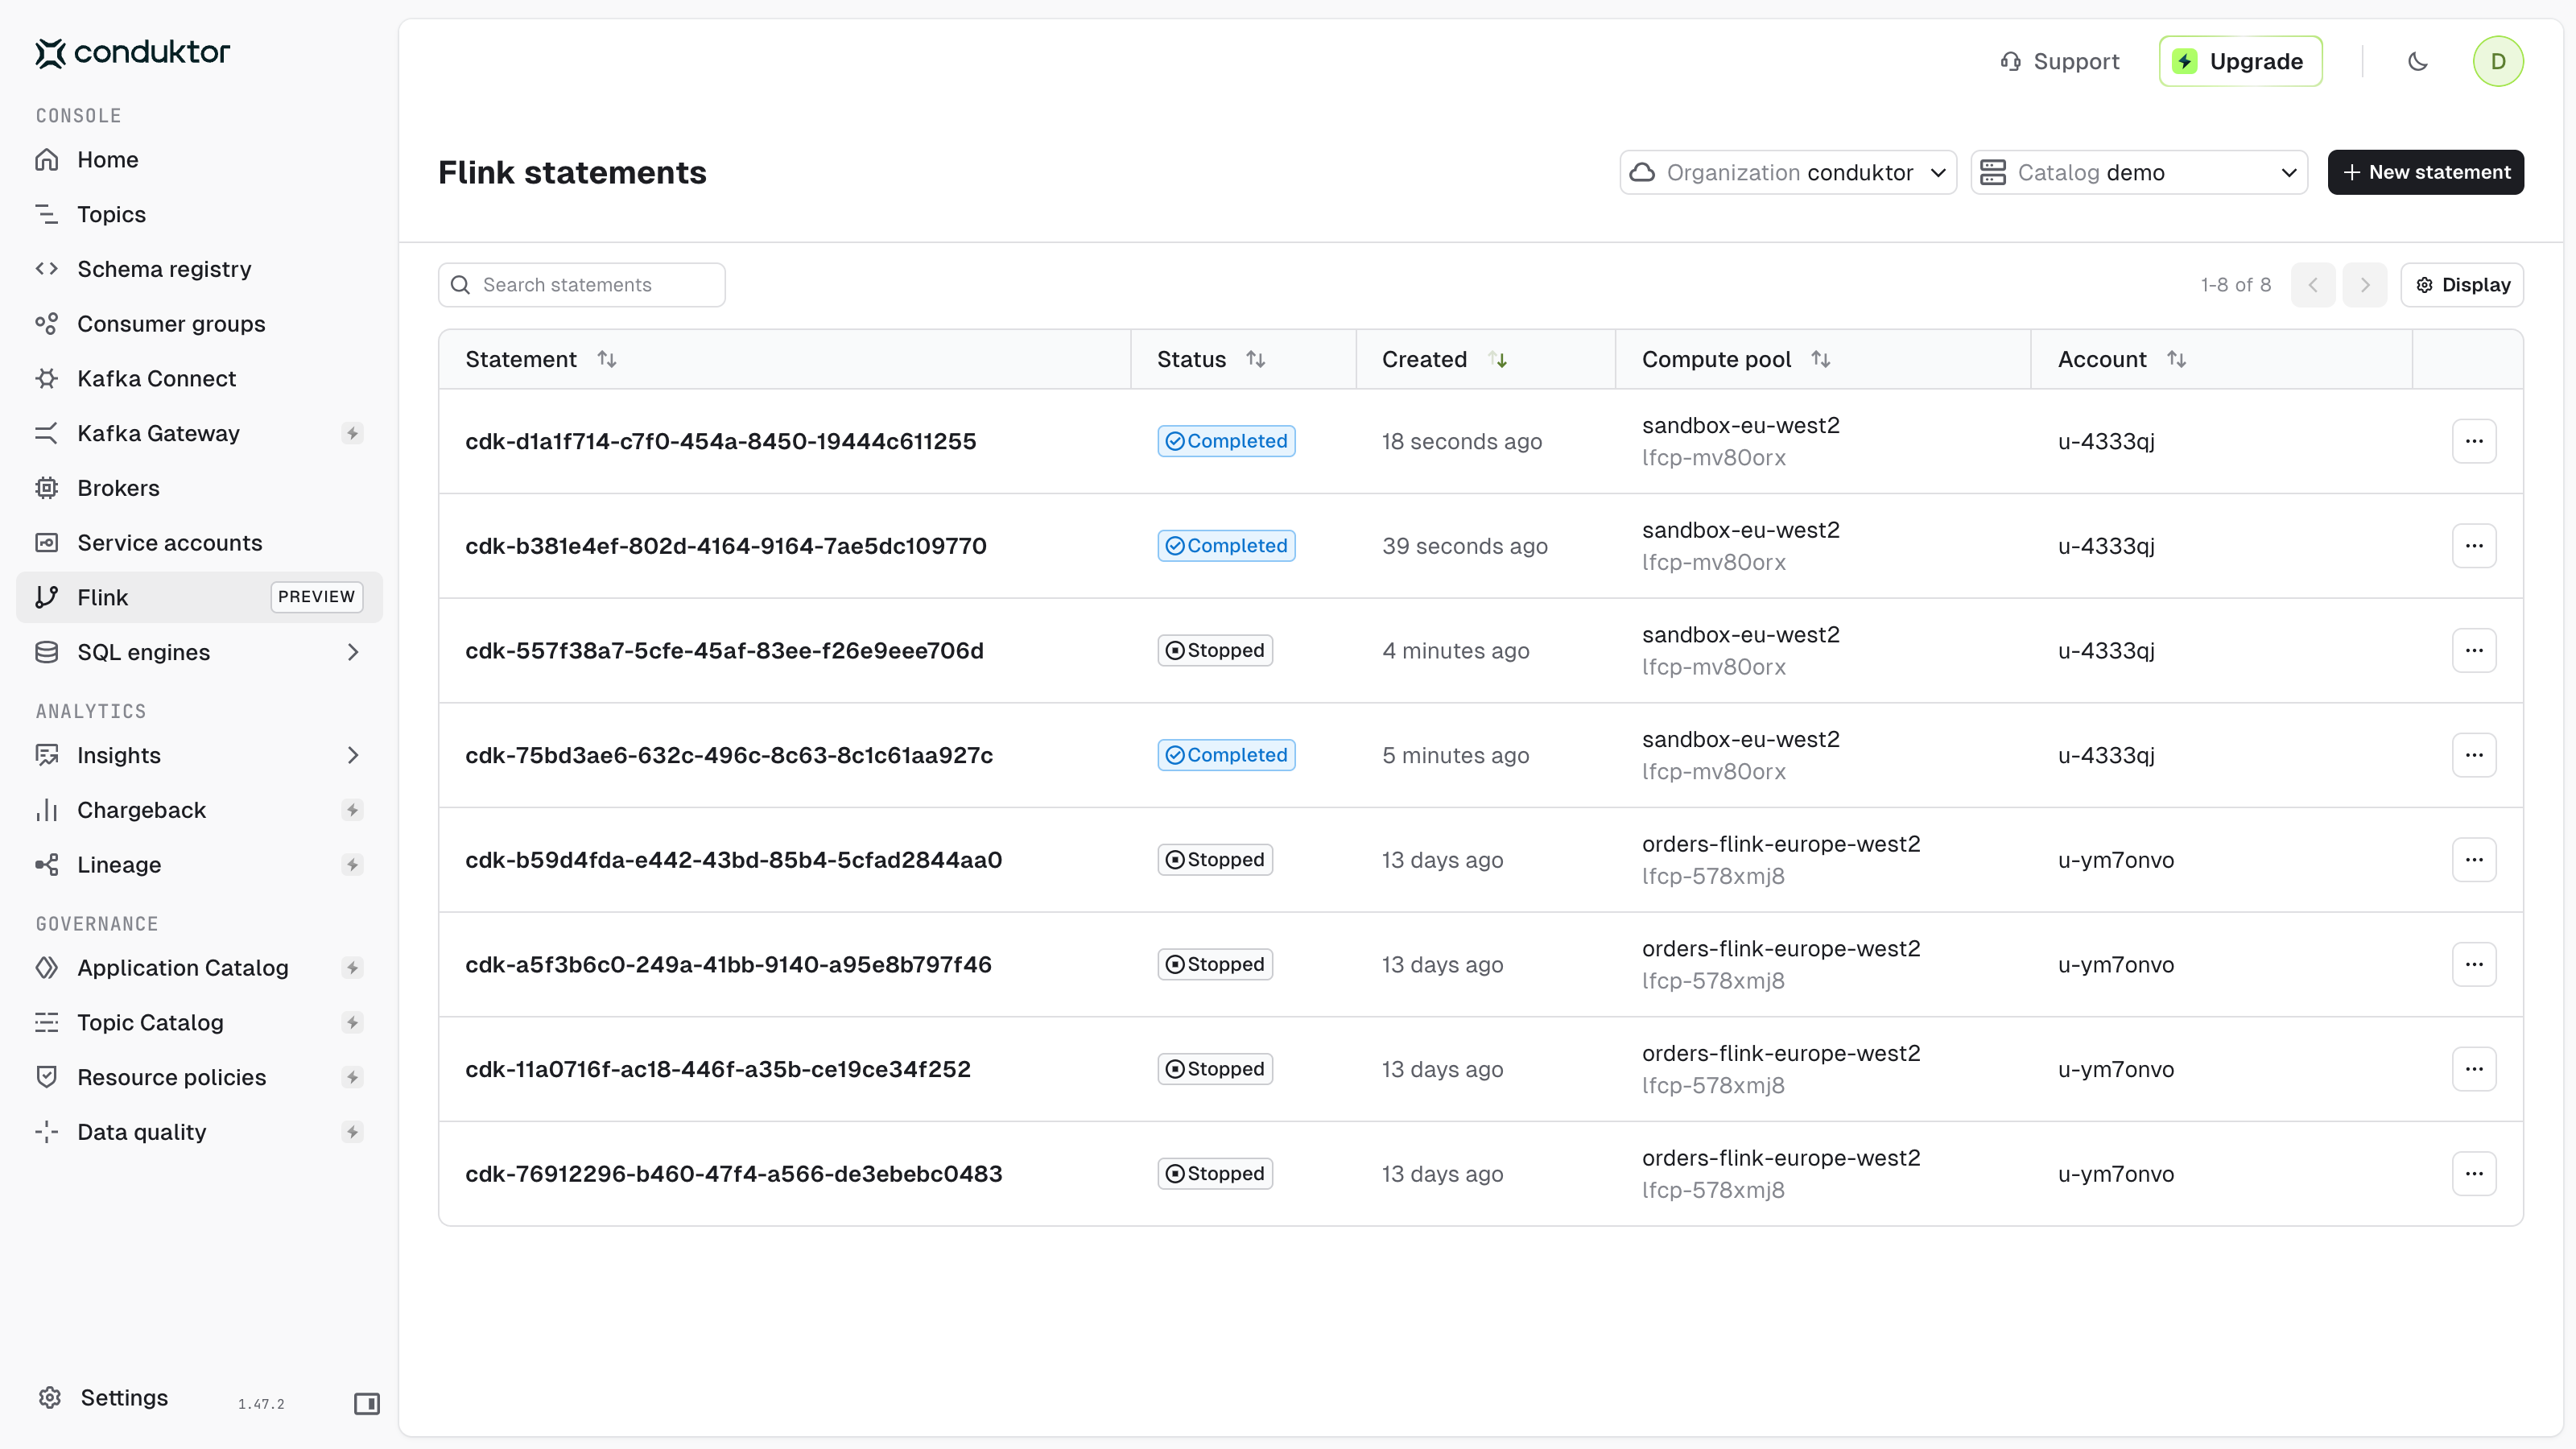Go to next page arrow
Screen dimensions: 2576x1449
[x=2365, y=285]
